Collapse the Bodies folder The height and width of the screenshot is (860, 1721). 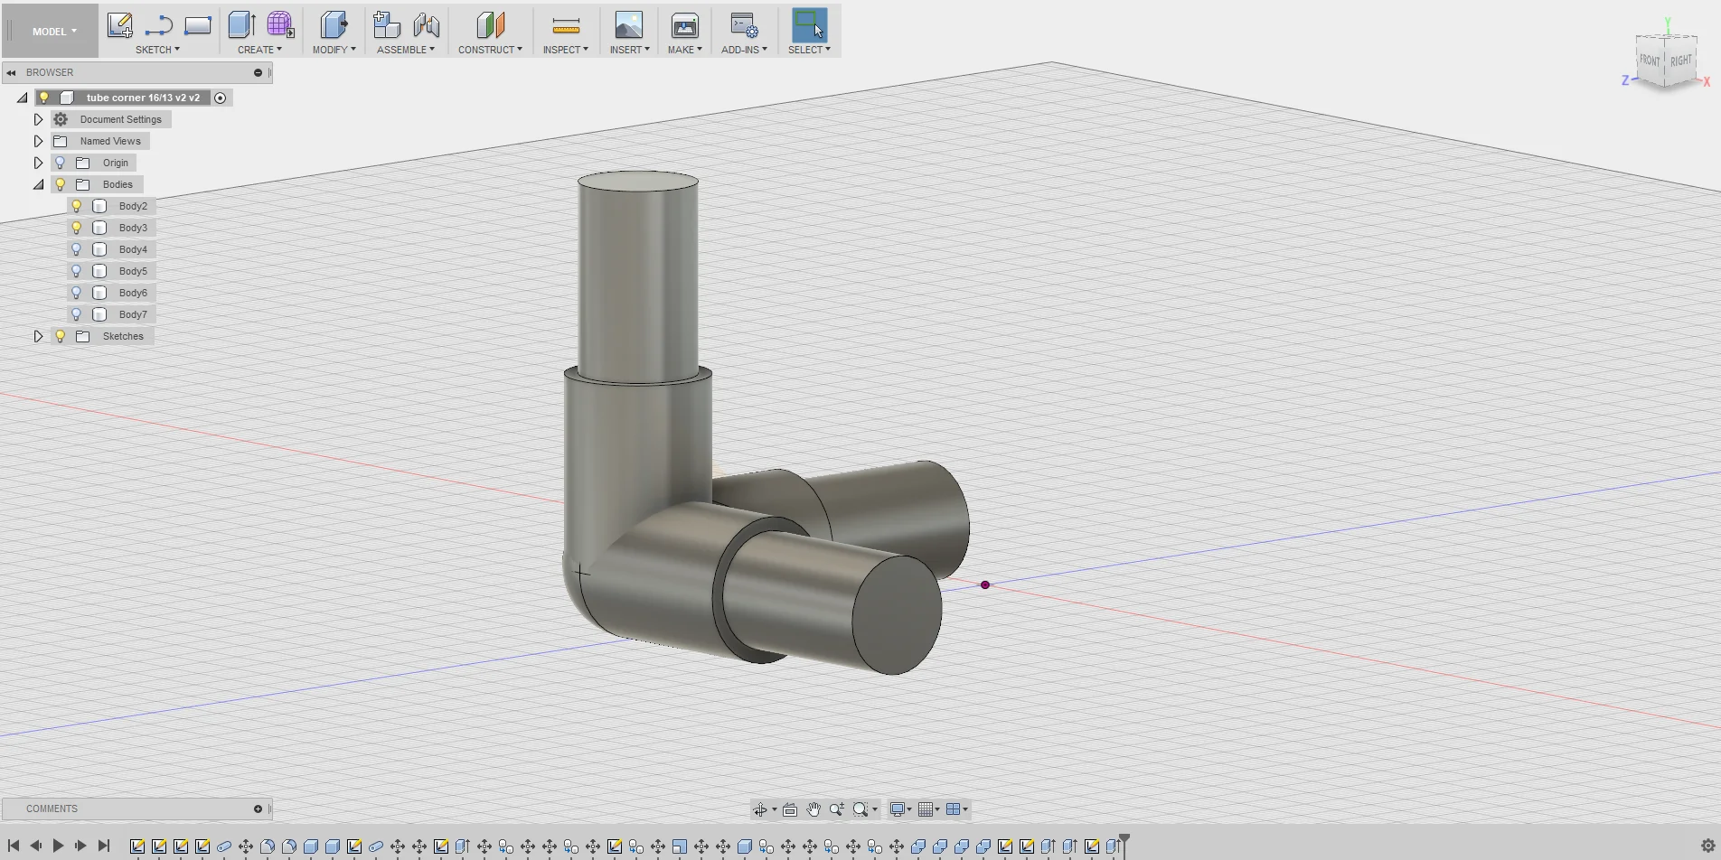pos(38,184)
